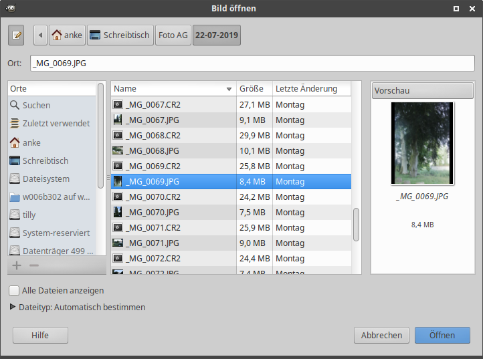The image size is (483, 359).
Task: Click the file list vertical scrollbar
Action: pyautogui.click(x=356, y=225)
